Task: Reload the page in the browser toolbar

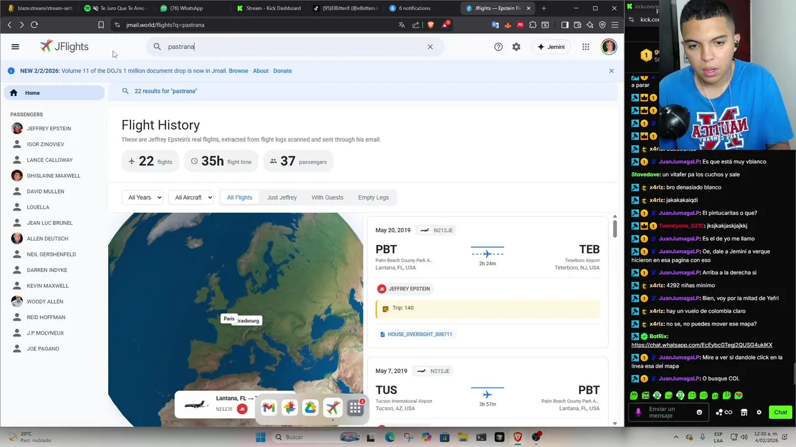Action: coord(34,25)
